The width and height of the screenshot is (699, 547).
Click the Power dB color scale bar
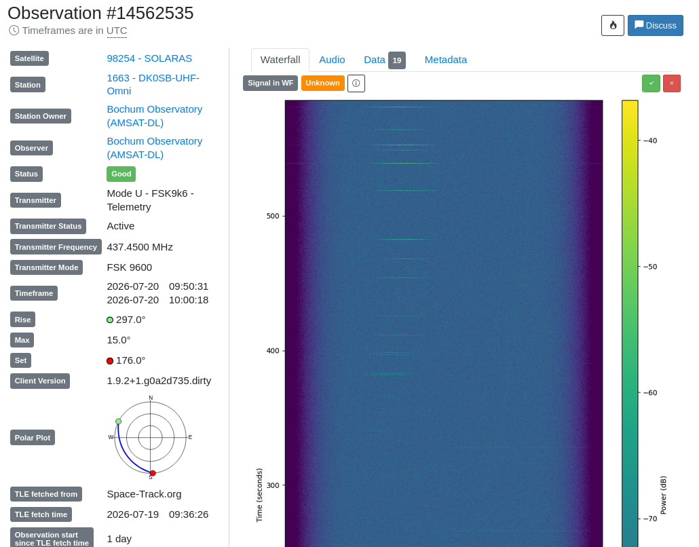(630, 324)
